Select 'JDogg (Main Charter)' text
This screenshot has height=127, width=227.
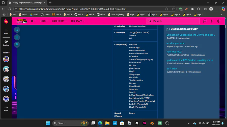coord(139,32)
